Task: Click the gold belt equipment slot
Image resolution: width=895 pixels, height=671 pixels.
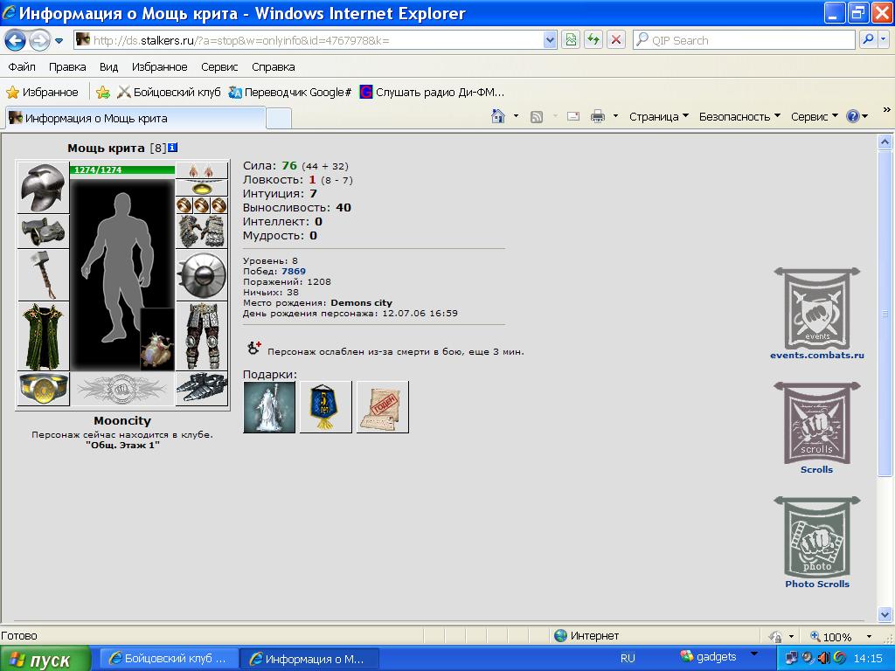Action: pyautogui.click(x=44, y=389)
